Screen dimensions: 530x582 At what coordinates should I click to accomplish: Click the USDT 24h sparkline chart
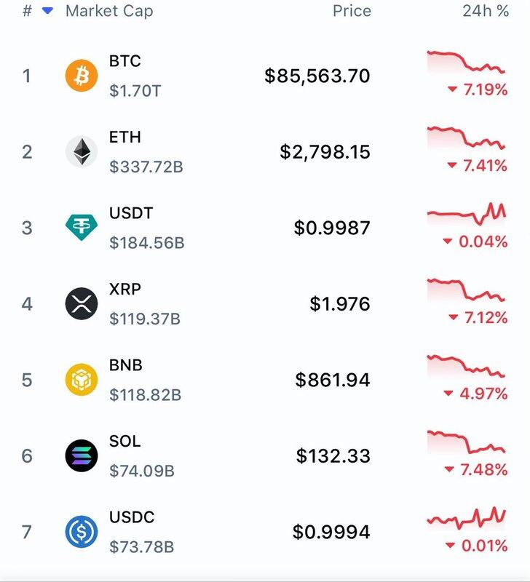click(466, 213)
